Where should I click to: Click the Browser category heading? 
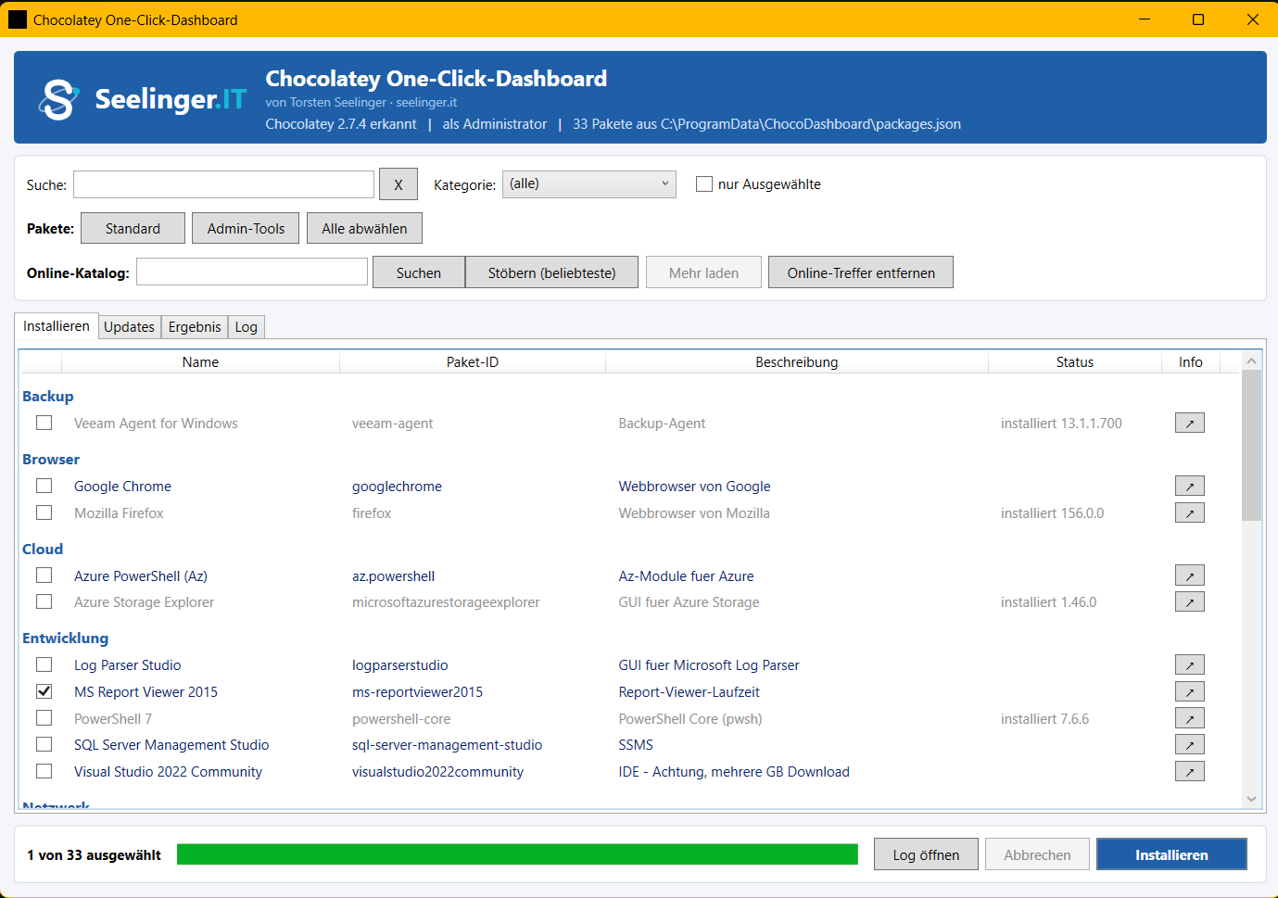pos(51,460)
